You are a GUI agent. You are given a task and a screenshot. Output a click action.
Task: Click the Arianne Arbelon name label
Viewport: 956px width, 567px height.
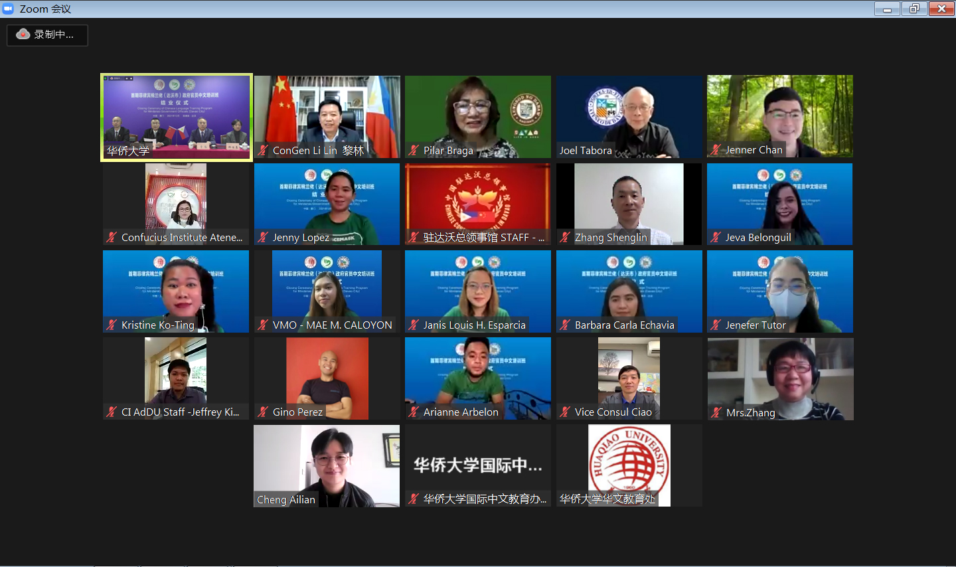[x=461, y=412]
